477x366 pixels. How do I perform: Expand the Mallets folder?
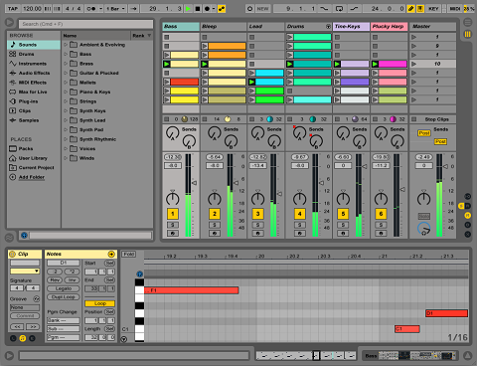pyautogui.click(x=66, y=83)
